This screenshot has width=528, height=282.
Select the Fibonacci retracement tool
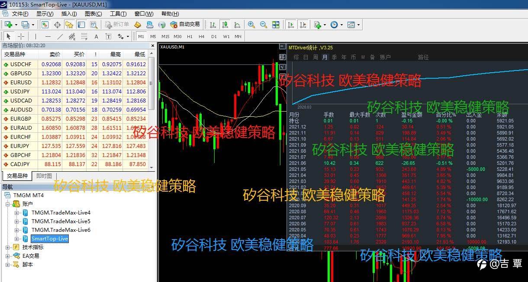[84, 37]
